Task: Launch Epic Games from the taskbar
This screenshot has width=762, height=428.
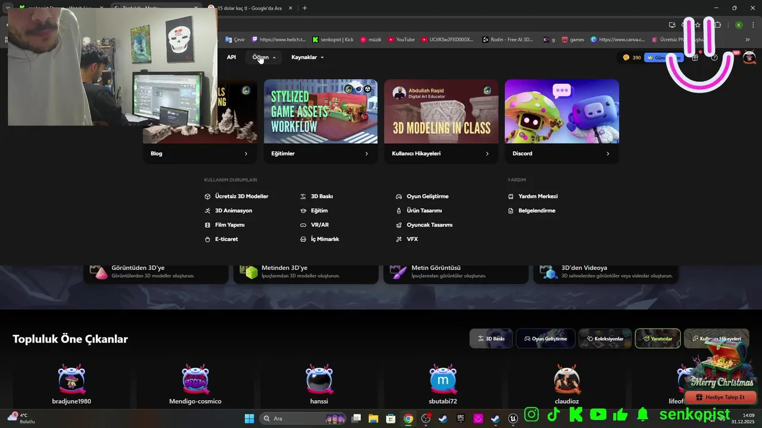Action: coord(461,418)
